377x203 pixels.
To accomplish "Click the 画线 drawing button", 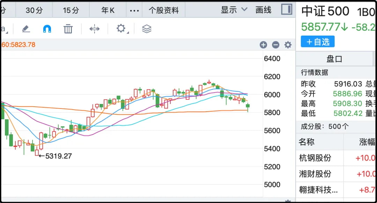I will click(x=264, y=10).
